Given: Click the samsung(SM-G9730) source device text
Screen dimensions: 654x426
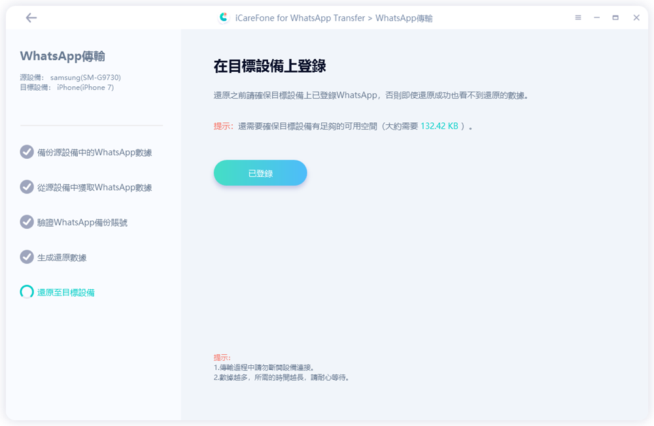Looking at the screenshot, I should click(x=85, y=78).
